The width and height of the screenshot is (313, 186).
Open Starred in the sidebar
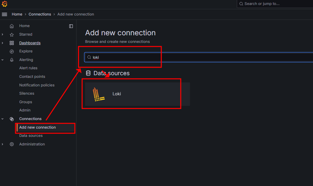click(25, 34)
